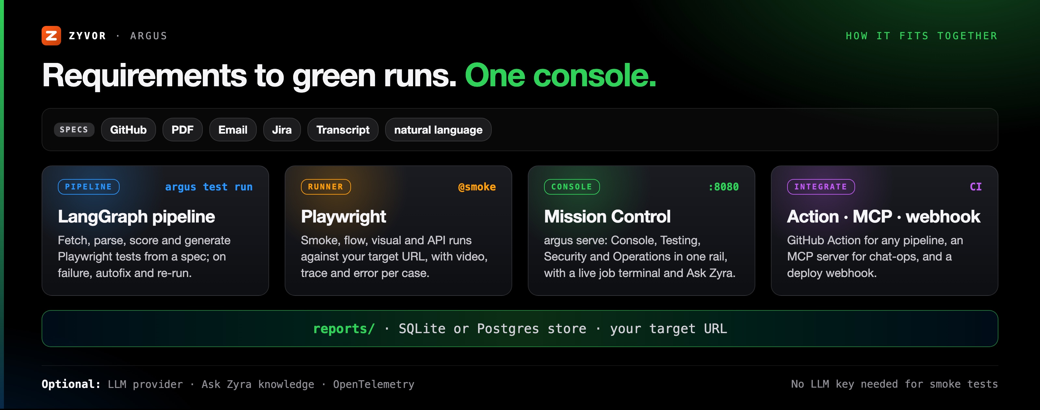Click the Fetch, parse, score and generate description
This screenshot has height=410, width=1040.
click(x=144, y=257)
